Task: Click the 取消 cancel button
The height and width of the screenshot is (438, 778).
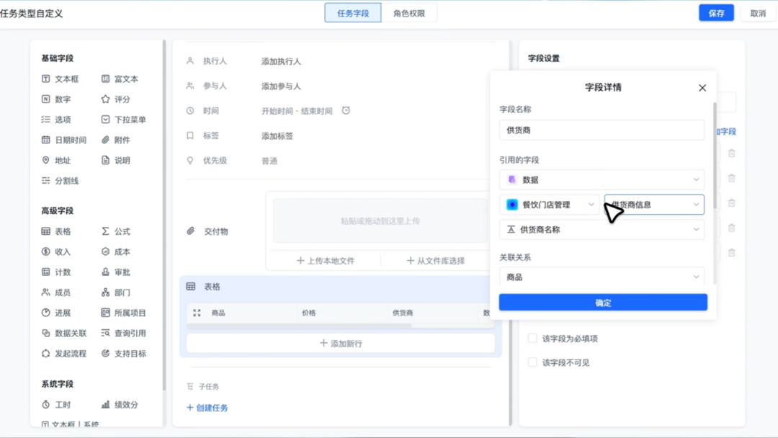Action: [x=758, y=14]
